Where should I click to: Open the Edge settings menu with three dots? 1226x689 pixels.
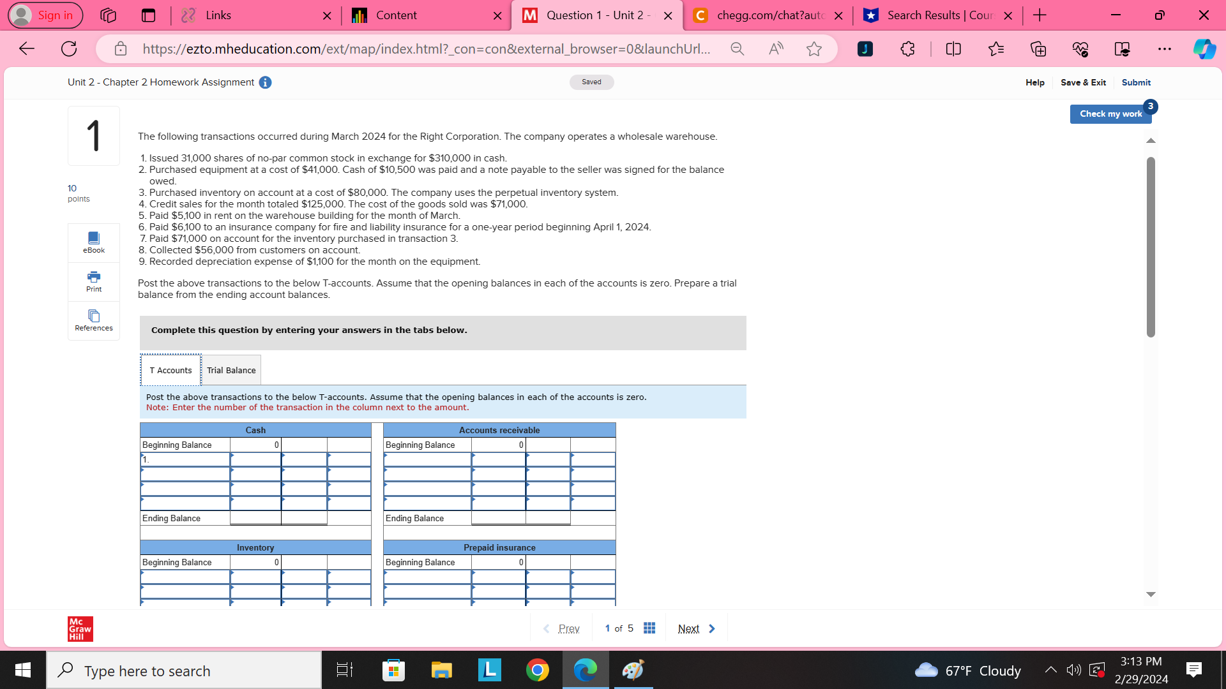[1164, 48]
